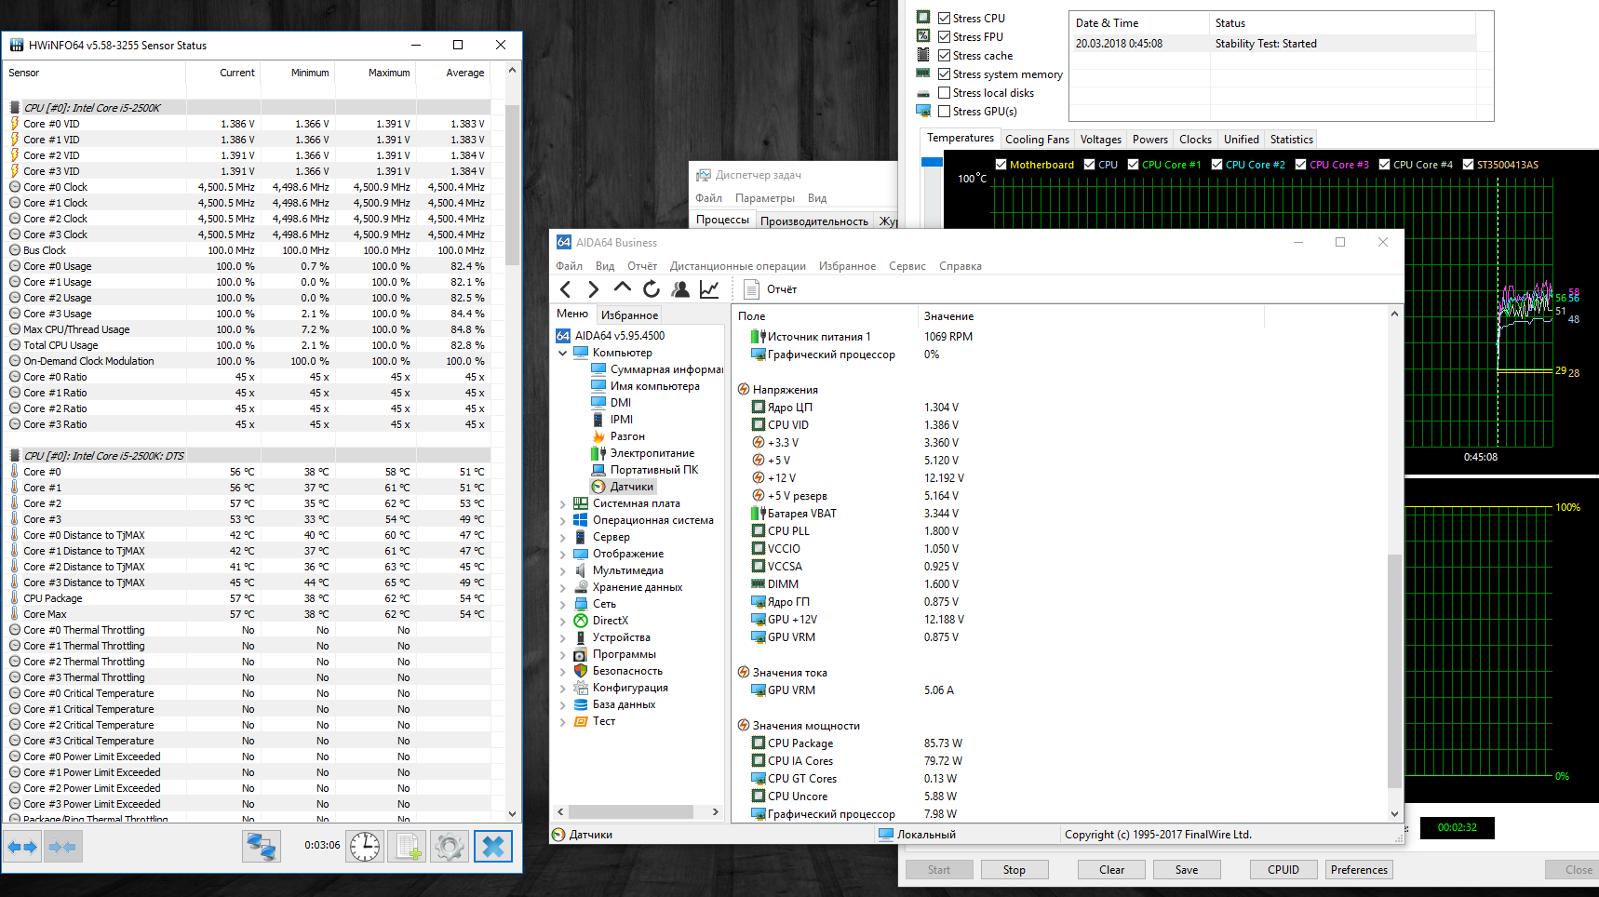Expand the Сеть tree node

coord(562,604)
